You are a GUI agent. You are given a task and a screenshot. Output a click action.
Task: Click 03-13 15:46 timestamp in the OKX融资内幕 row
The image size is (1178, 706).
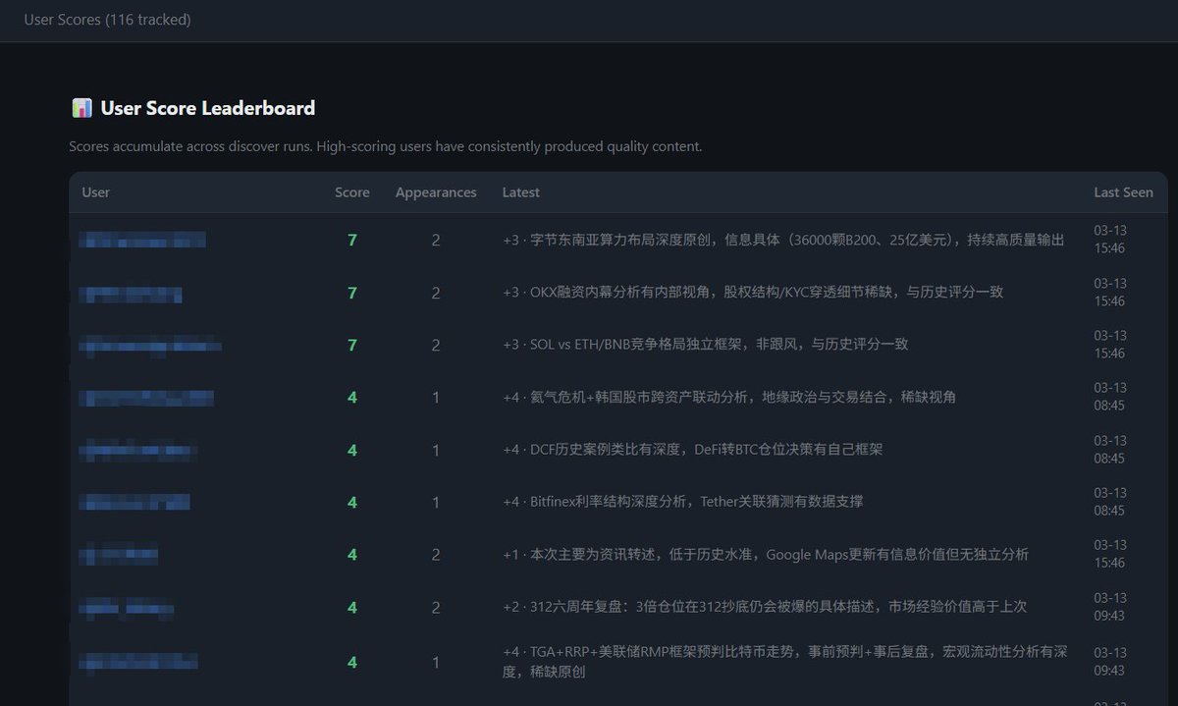tap(1110, 293)
